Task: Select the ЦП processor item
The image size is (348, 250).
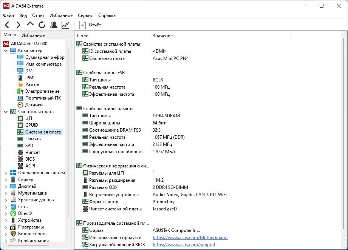Action: (x=28, y=118)
